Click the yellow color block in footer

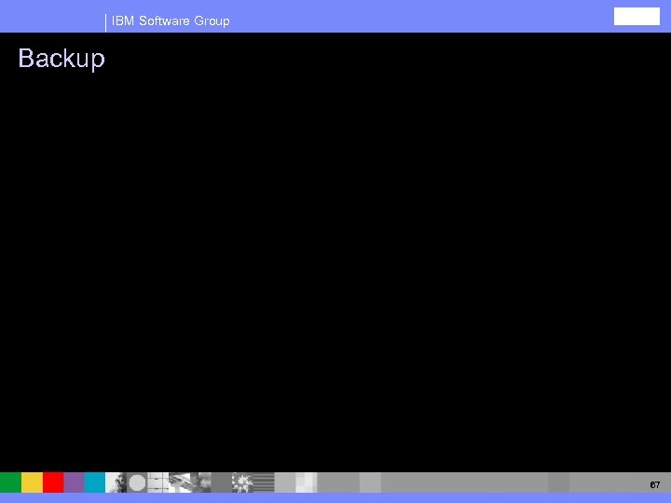32,483
